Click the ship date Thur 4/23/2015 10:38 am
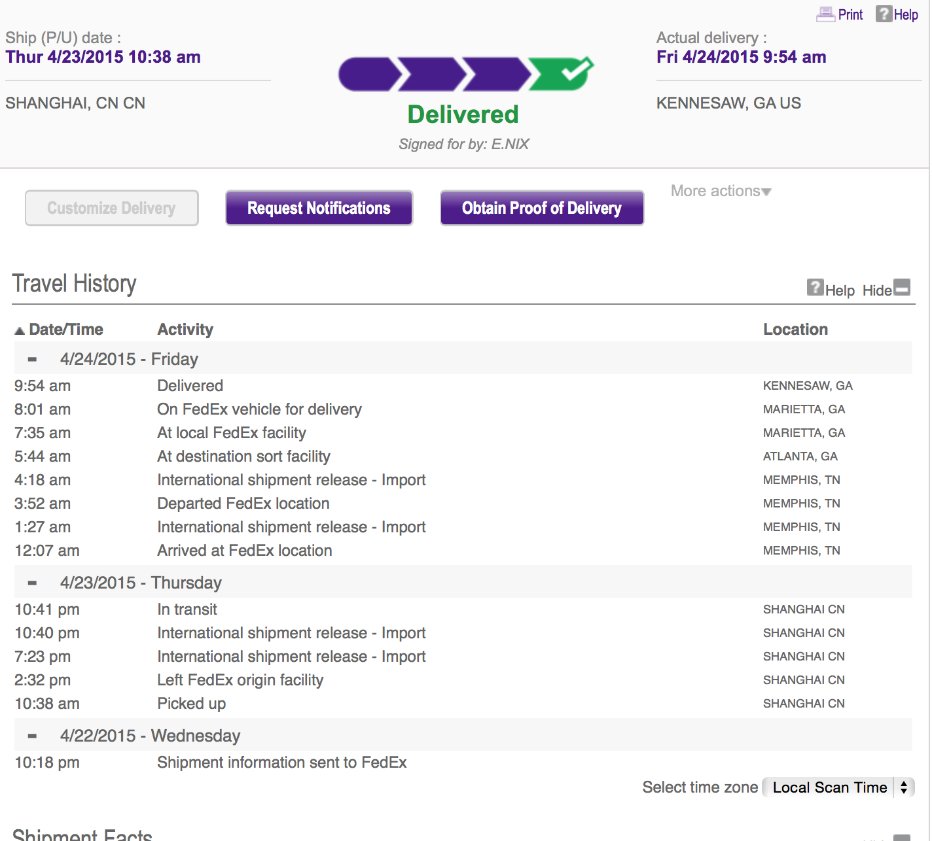 pyautogui.click(x=103, y=57)
